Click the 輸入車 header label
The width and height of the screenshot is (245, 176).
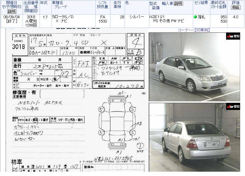168,3
